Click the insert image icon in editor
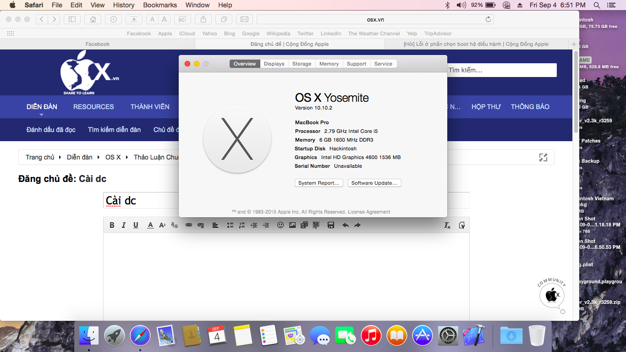The height and width of the screenshot is (352, 626). tap(292, 225)
